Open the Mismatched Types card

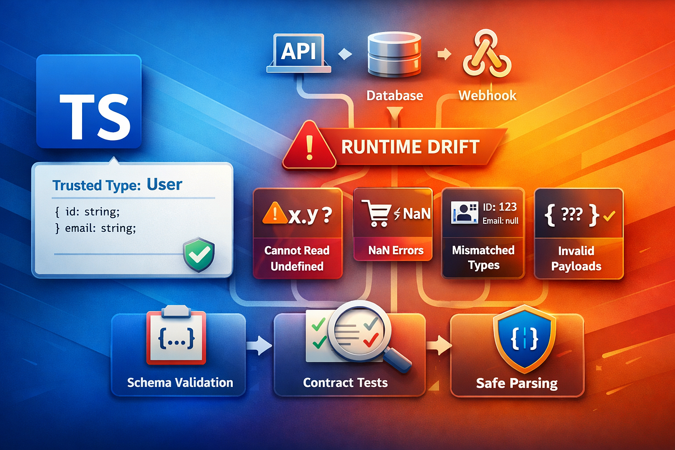click(483, 233)
